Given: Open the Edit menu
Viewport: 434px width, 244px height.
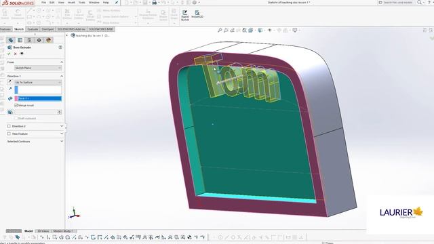Looking at the screenshot, I should (x=52, y=3).
